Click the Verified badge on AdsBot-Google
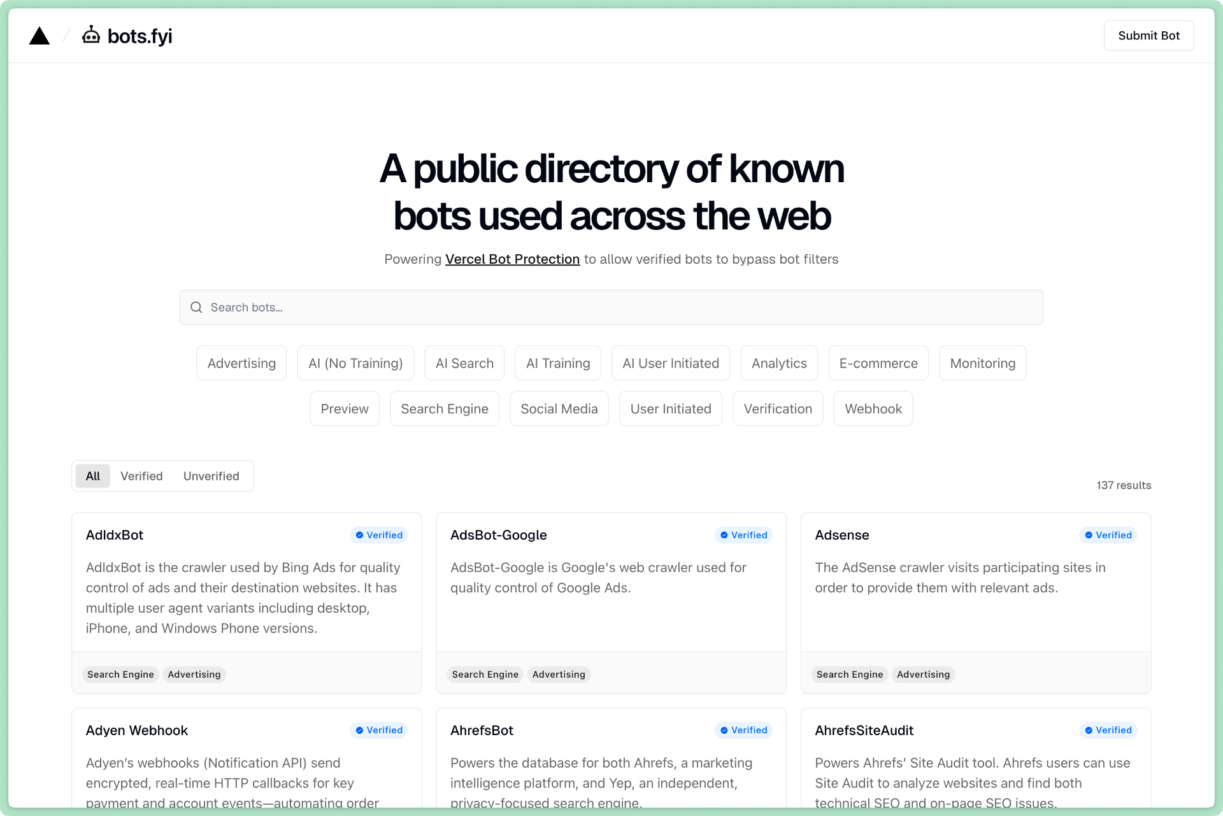The height and width of the screenshot is (816, 1223). click(743, 535)
